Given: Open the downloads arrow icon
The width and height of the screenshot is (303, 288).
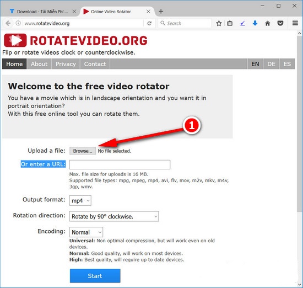Looking at the screenshot, I should (x=255, y=23).
